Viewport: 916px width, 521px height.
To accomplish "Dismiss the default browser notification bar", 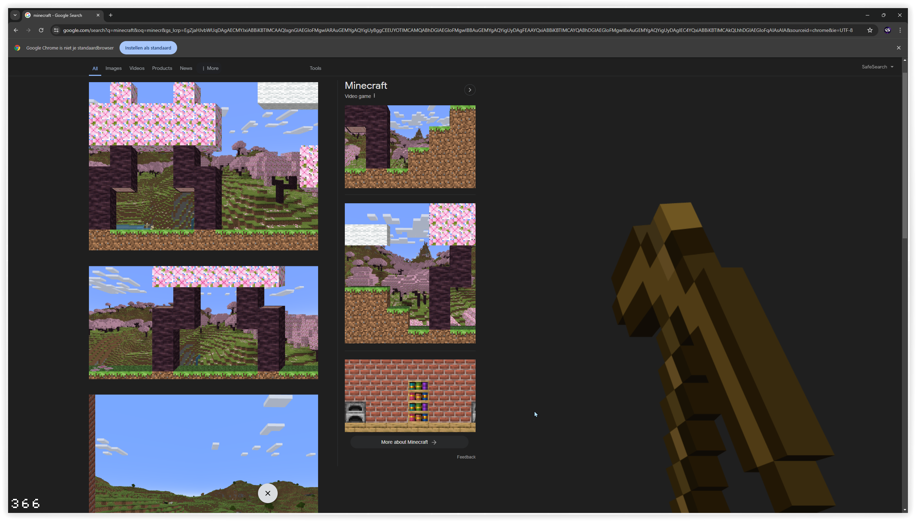I will [898, 48].
